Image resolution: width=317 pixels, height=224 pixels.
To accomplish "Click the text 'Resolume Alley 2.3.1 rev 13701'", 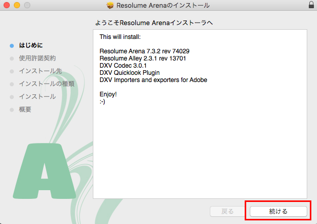I will coord(143,58).
